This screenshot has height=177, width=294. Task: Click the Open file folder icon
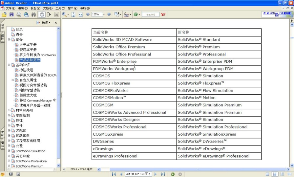point(4,14)
